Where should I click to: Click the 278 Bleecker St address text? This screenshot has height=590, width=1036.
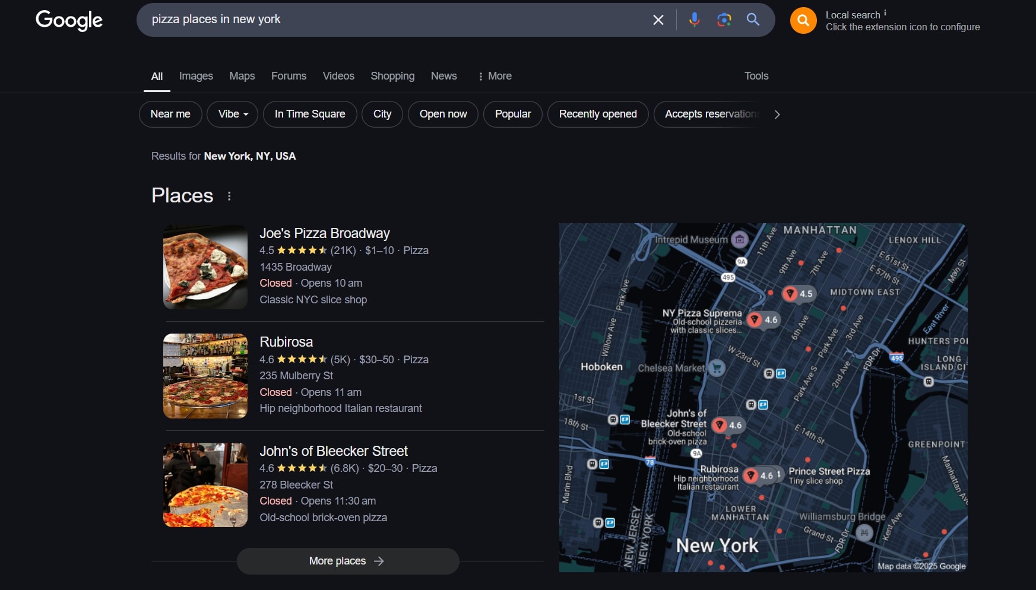(x=296, y=485)
